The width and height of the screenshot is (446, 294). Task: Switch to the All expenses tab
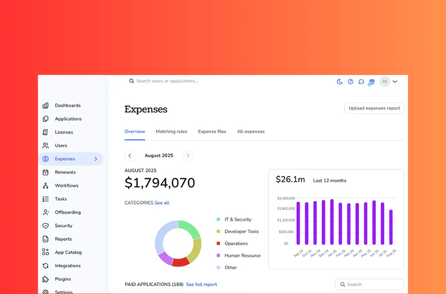(x=250, y=132)
